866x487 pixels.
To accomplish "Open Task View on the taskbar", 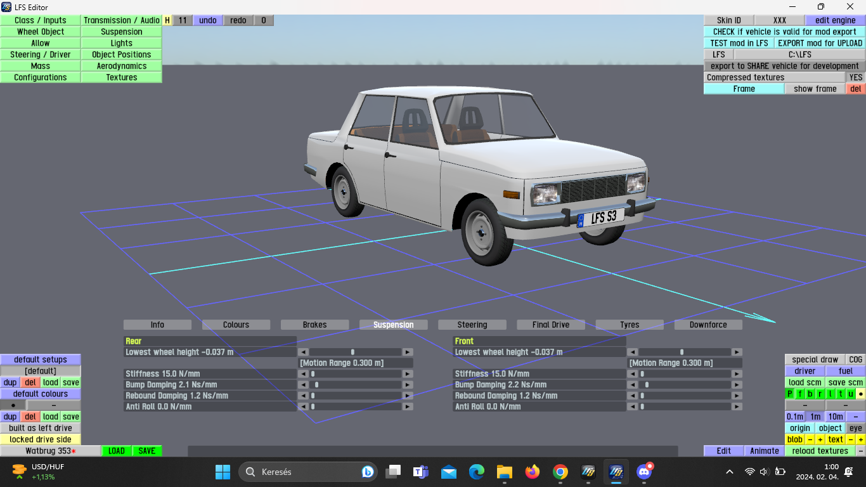I will [393, 472].
